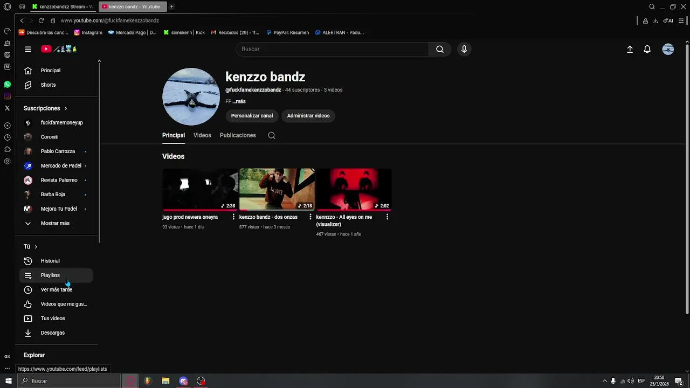Viewport: 690px width, 388px height.
Task: Go to Principal in YouTube sidebar
Action: [x=57, y=71]
